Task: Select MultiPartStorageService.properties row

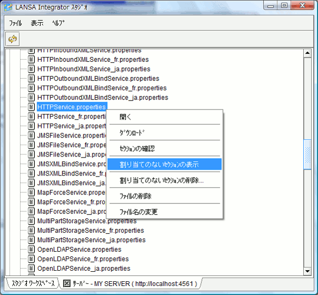Action: pyautogui.click(x=87, y=221)
